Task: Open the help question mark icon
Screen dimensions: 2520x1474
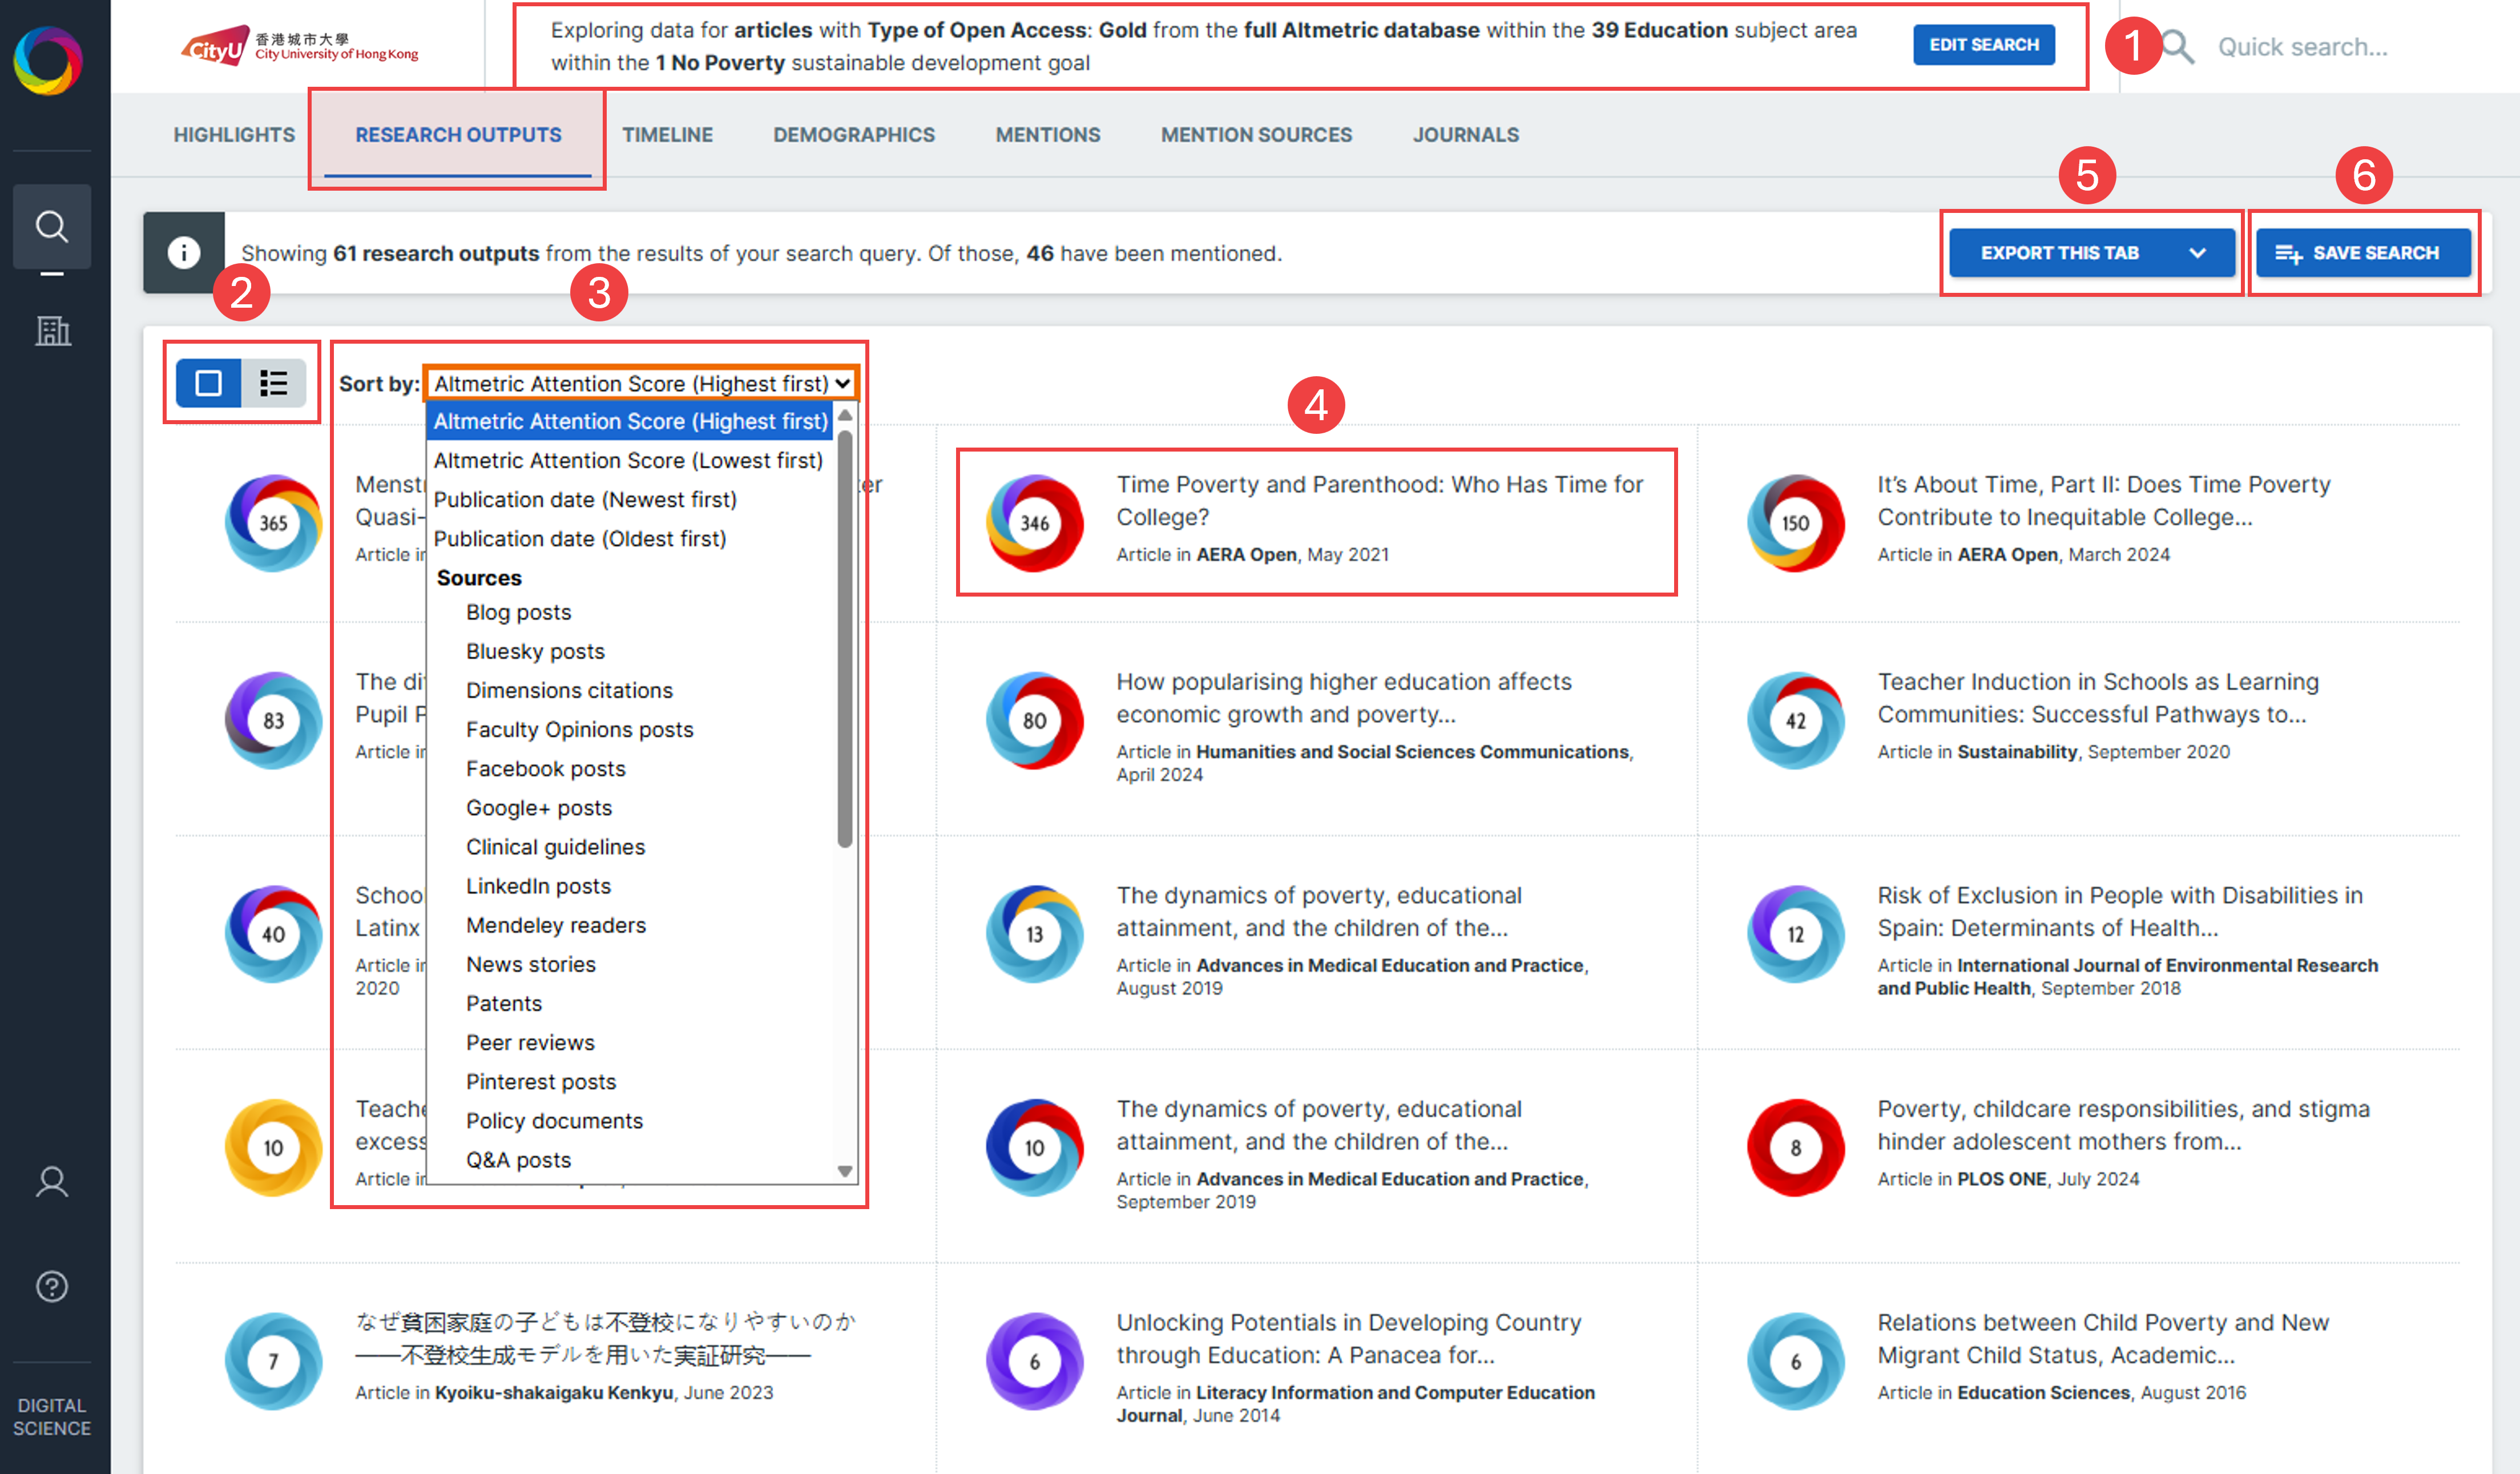Action: tap(52, 1286)
